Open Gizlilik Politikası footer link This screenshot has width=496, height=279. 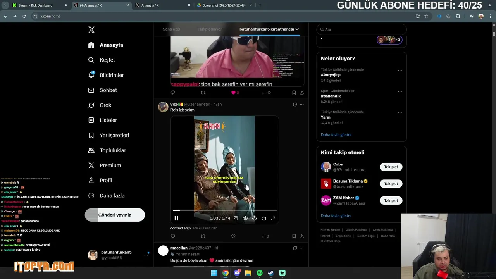point(356,230)
